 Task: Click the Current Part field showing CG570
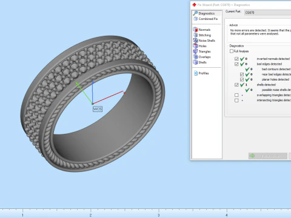click(268, 13)
